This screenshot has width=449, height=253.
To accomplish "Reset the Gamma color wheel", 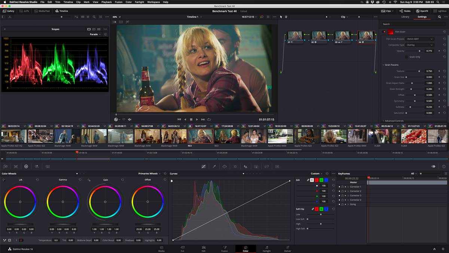I will pyautogui.click(x=80, y=180).
